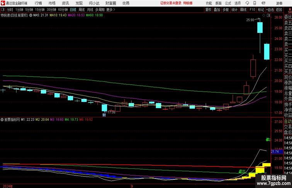The width and height of the screenshot is (292, 188).
Task: Click the 特锐德(日线,前复权) chart title
Action: click(14, 15)
